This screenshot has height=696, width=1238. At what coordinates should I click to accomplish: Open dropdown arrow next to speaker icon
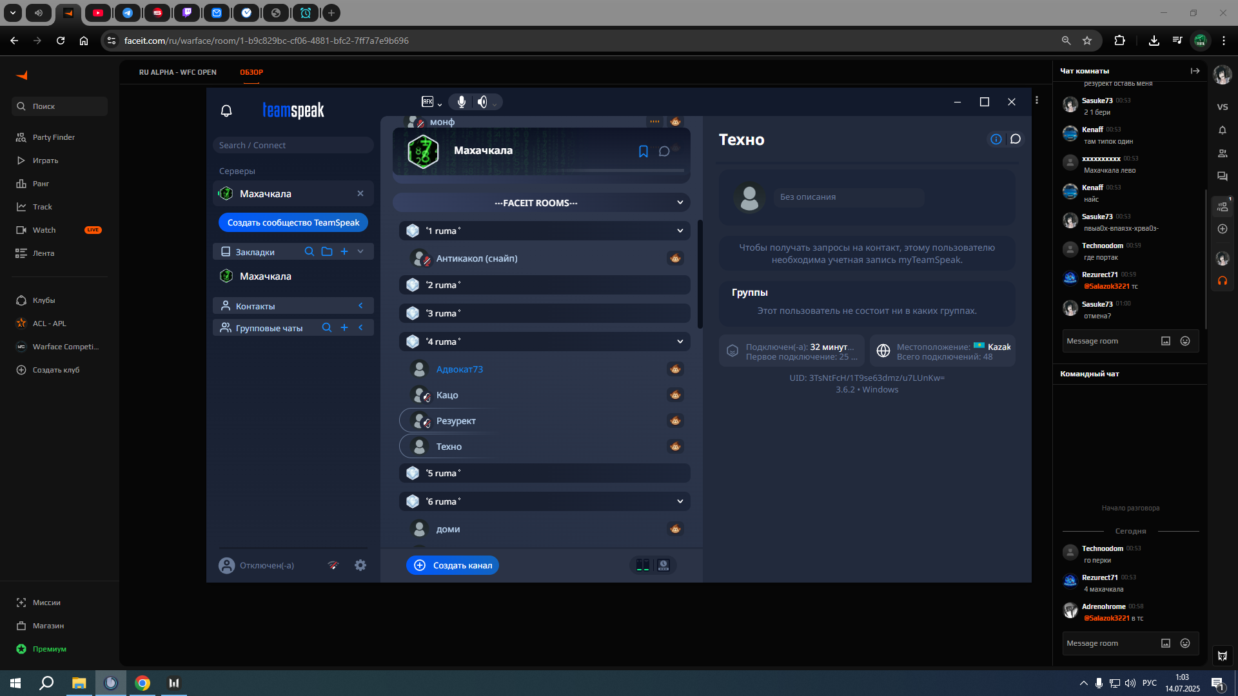click(495, 104)
